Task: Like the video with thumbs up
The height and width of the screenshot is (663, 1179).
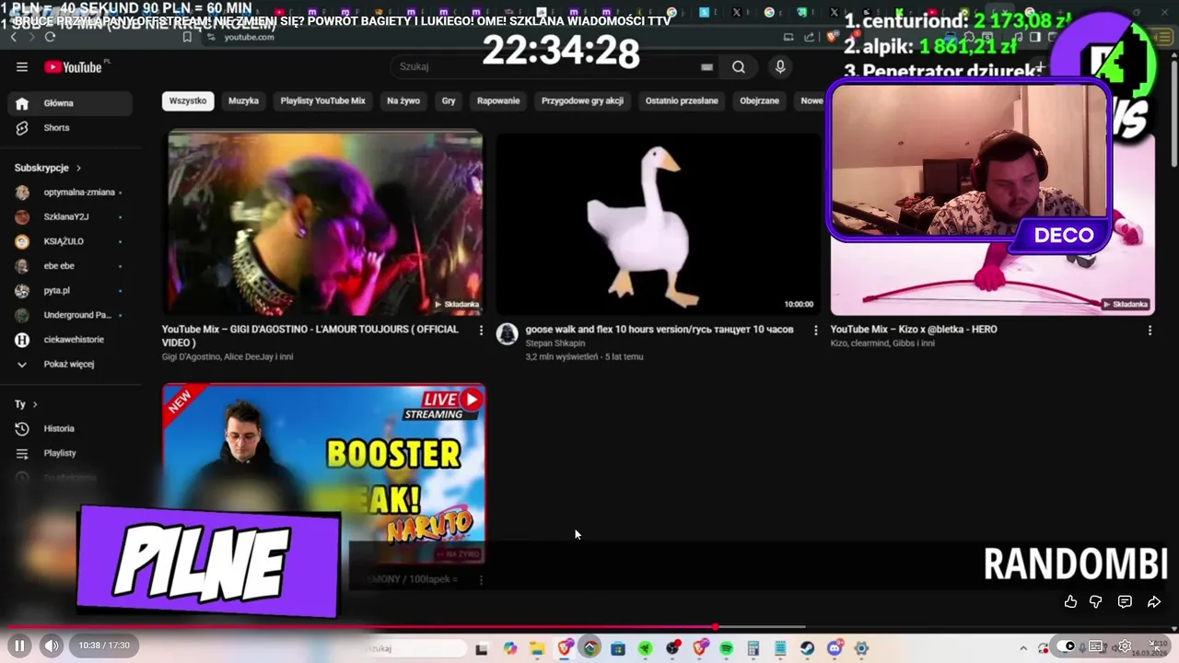Action: click(x=1070, y=601)
